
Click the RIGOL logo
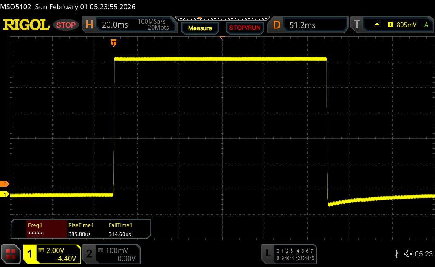(26, 25)
